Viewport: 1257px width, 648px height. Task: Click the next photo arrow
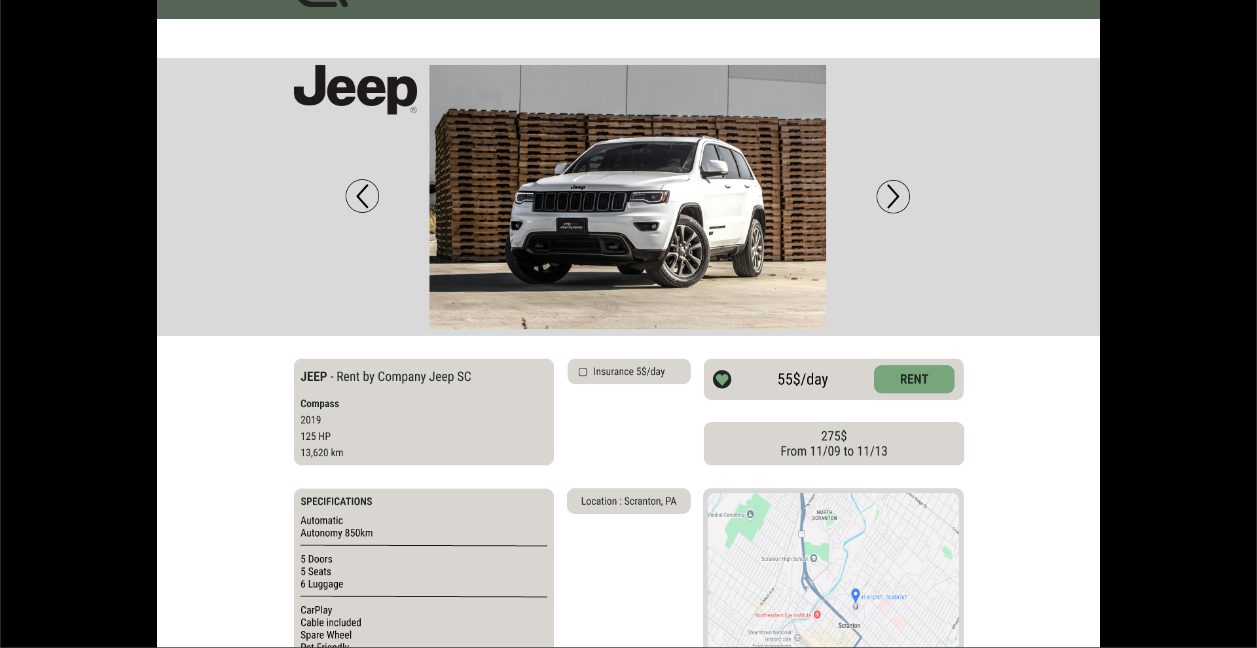click(893, 196)
